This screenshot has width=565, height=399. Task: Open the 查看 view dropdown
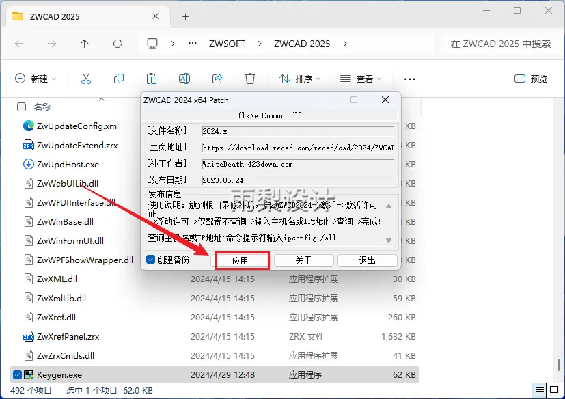361,79
